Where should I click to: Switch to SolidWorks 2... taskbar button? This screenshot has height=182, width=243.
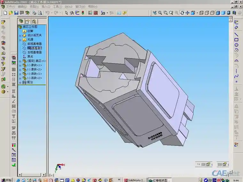pyautogui.click(x=135, y=180)
